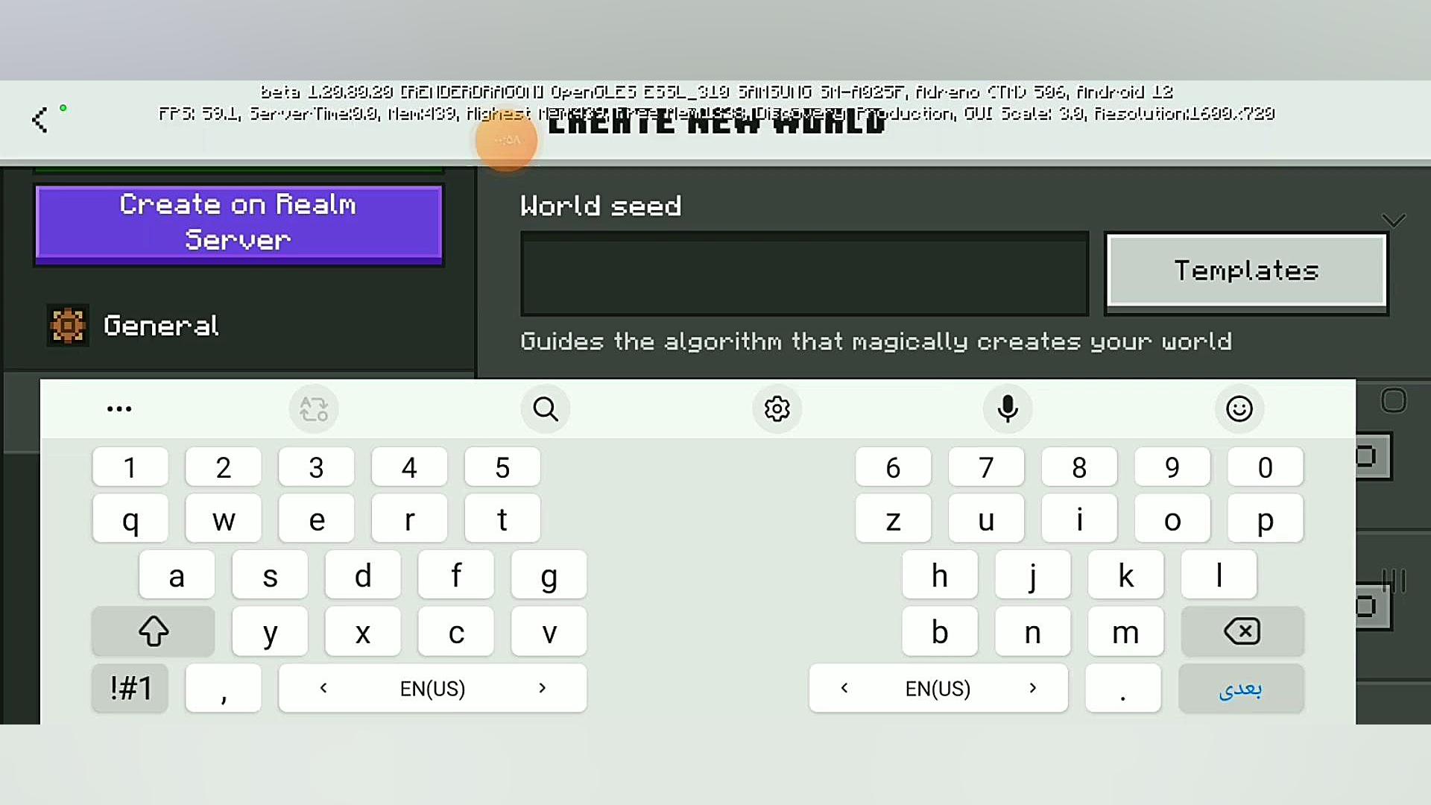1431x805 pixels.
Task: Previous language arrow on left spacebar
Action: coord(323,688)
